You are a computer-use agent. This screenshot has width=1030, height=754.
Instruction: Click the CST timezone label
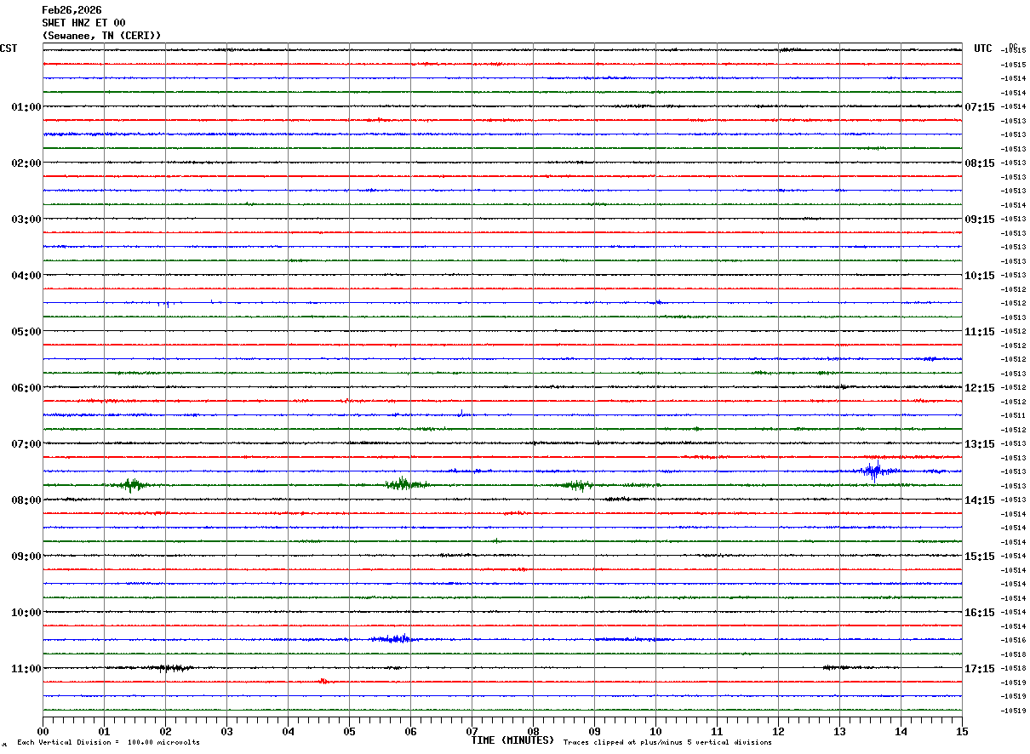pyautogui.click(x=9, y=49)
